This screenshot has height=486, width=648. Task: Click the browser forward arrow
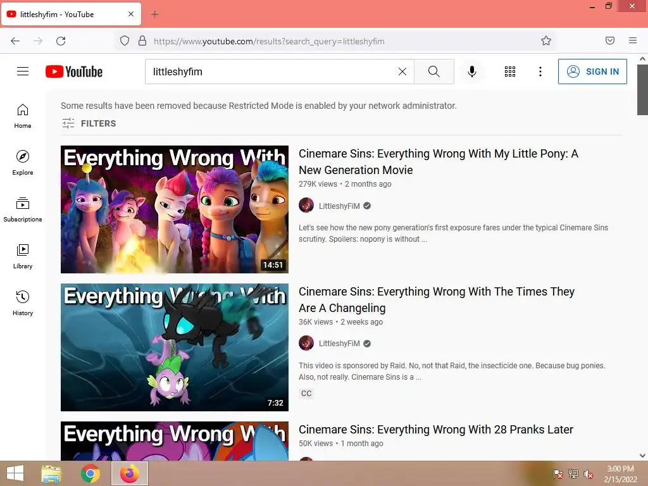point(38,41)
